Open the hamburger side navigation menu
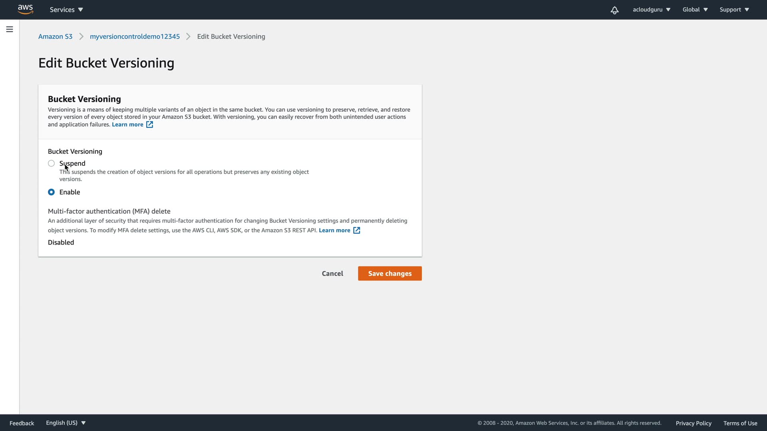 tap(10, 29)
